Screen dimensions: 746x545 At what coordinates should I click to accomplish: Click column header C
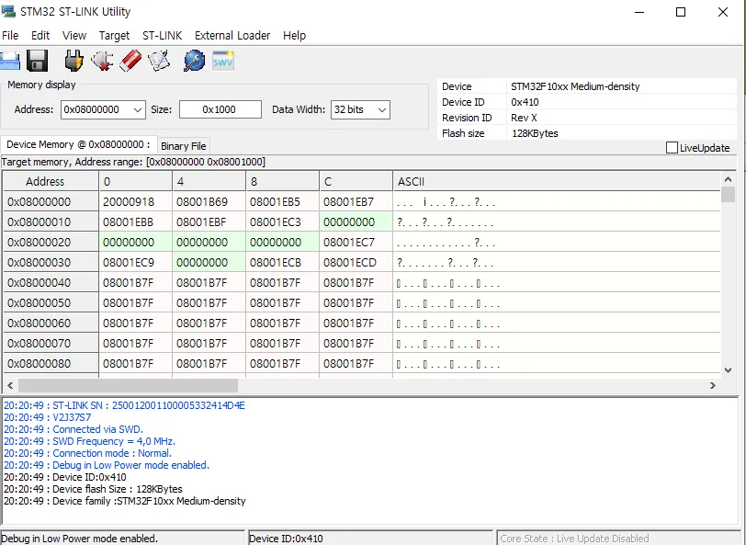(356, 182)
